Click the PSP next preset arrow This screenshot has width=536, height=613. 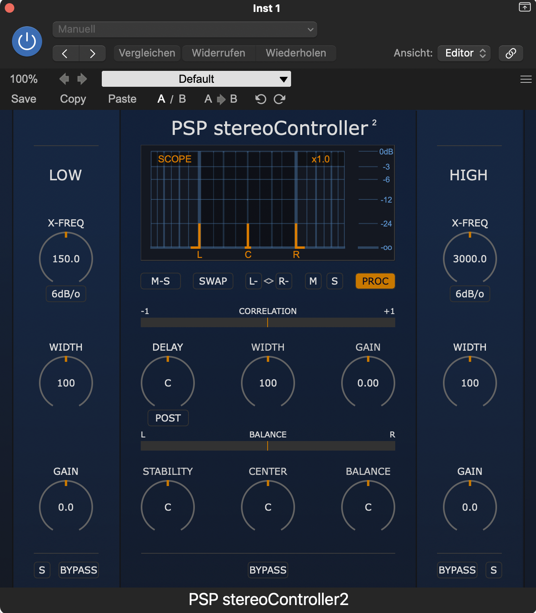tap(82, 79)
